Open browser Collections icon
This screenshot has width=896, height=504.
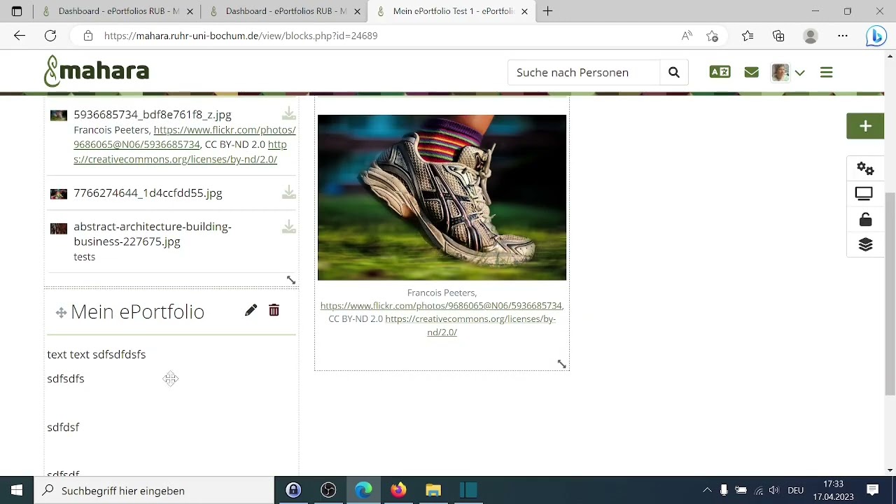[778, 36]
